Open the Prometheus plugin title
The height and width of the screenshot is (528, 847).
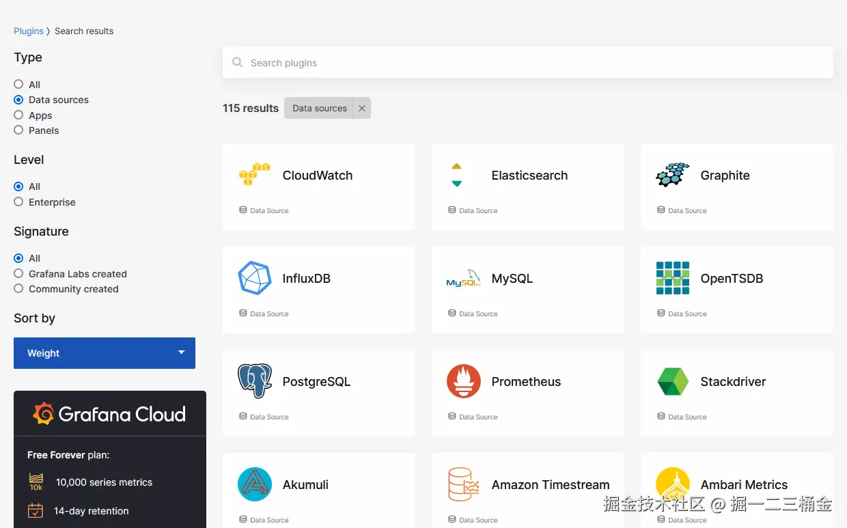click(526, 382)
